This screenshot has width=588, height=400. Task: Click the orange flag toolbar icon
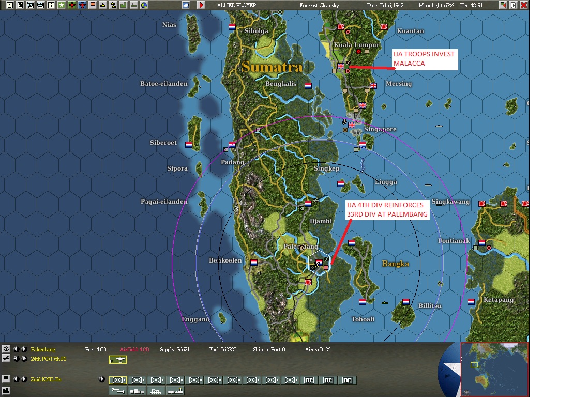tap(92, 5)
